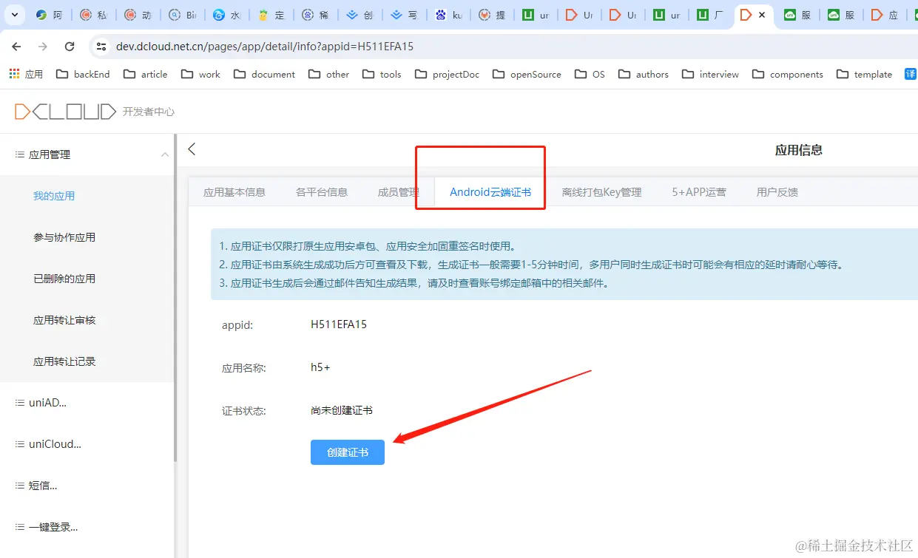The width and height of the screenshot is (918, 558).
Task: Open the tools bookmark folder
Action: point(382,74)
